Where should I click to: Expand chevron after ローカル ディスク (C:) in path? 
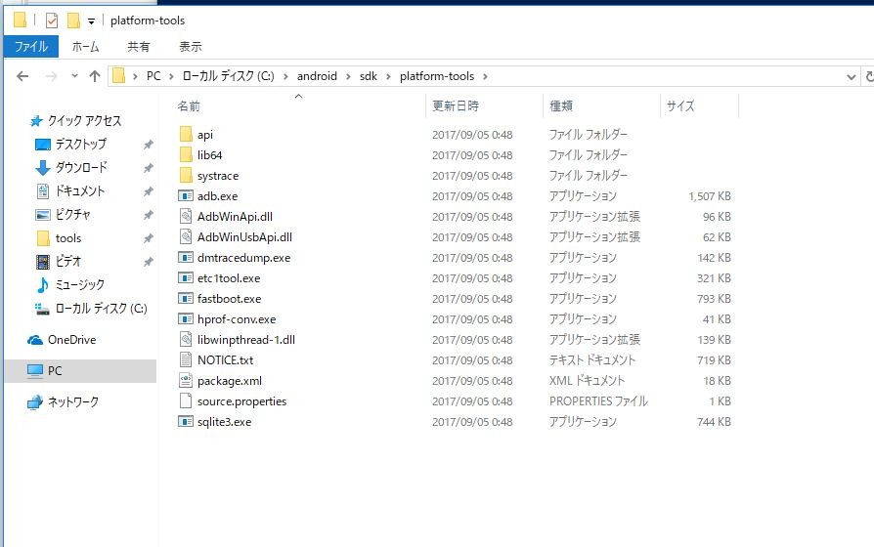285,76
